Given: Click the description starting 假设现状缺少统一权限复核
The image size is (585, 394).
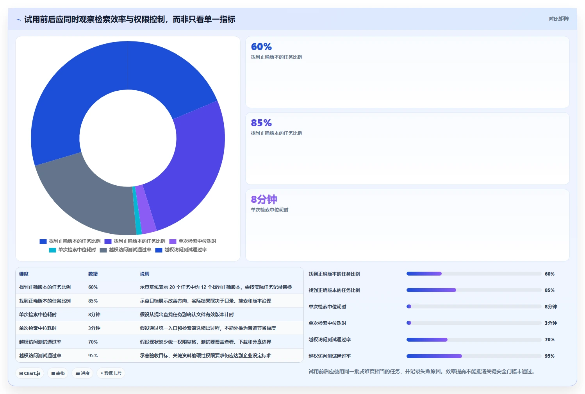Looking at the screenshot, I should pos(205,342).
